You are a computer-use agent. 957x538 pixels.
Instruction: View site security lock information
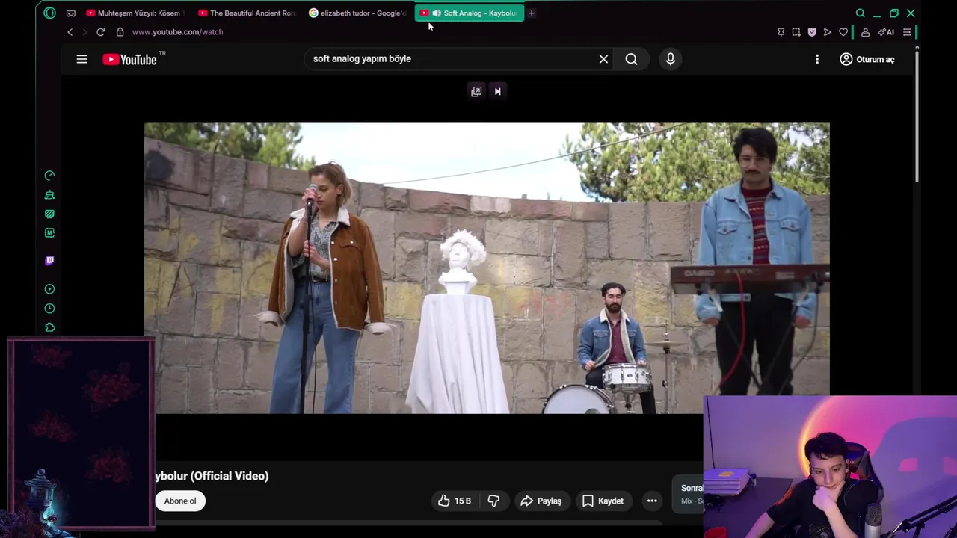[x=120, y=32]
